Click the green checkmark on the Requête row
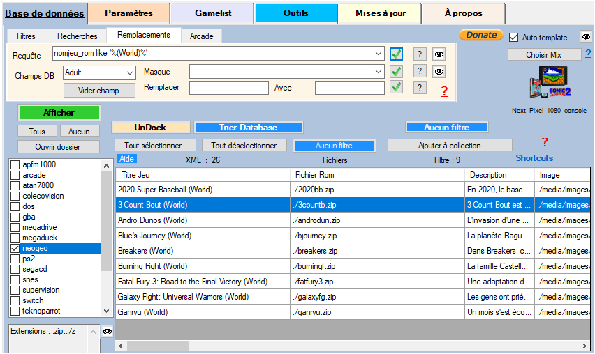 397,54
